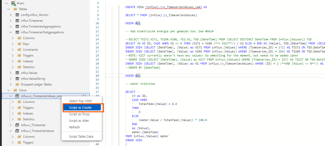Click the Dropped Ledger Tables folder icon
325x146 pixels.
click(x=17, y=84)
